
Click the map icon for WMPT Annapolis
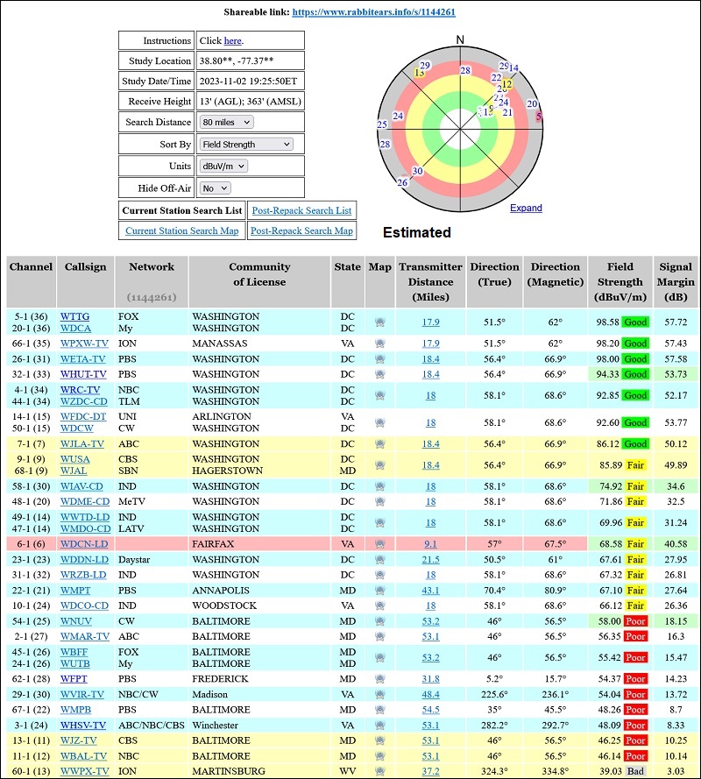(379, 591)
